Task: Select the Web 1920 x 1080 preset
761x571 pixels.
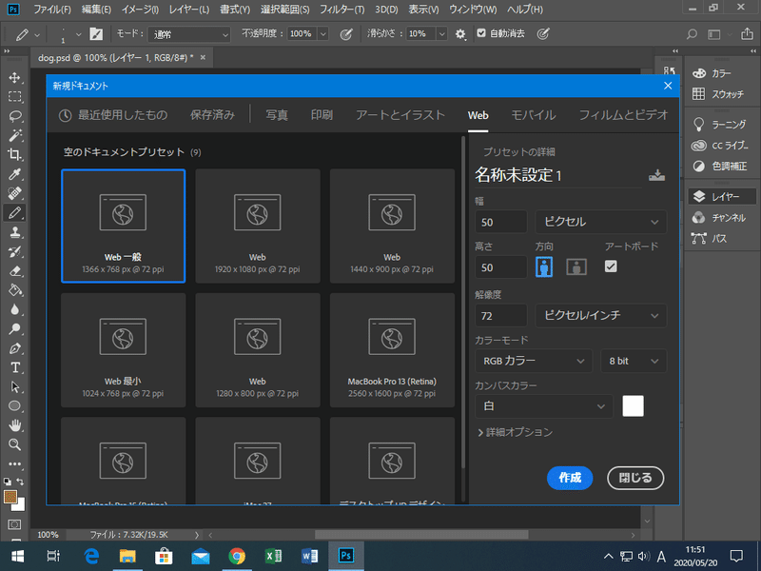Action: [258, 226]
